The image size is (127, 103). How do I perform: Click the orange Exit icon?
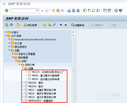point(58,11)
